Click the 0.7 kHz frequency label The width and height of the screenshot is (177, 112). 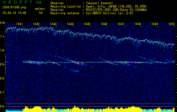click(x=3, y=92)
